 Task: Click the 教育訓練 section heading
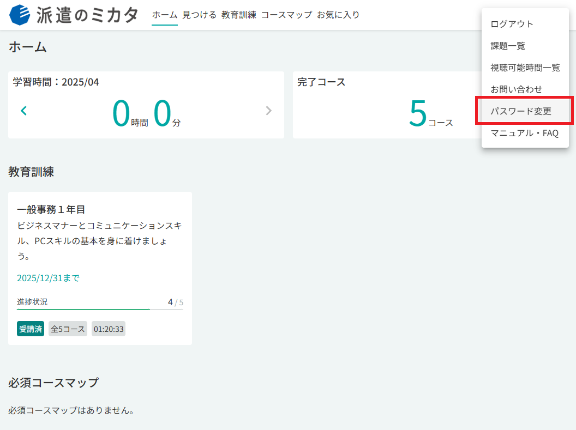pos(31,172)
